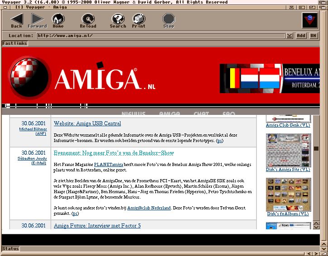Click the Sébastien Jeudy author link
Viewport: 328px width, 256px height.
point(32,158)
